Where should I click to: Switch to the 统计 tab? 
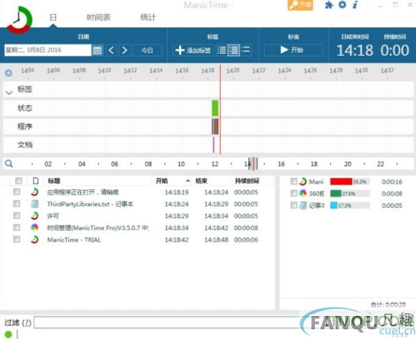coord(148,17)
